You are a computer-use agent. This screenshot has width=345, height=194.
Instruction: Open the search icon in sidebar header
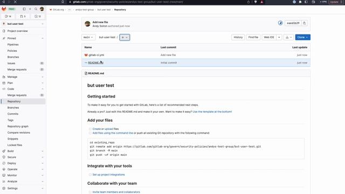36,9
